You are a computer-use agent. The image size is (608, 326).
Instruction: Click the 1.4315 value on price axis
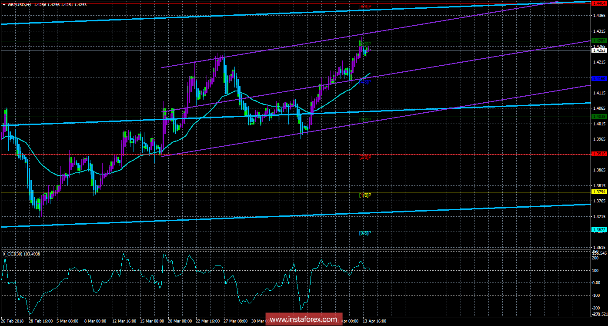pyautogui.click(x=599, y=31)
